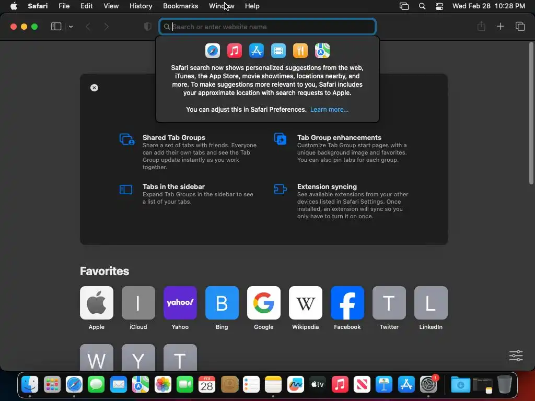Image resolution: width=535 pixels, height=401 pixels.
Task: Click the Maps icon in suggestions popup
Action: (322, 51)
